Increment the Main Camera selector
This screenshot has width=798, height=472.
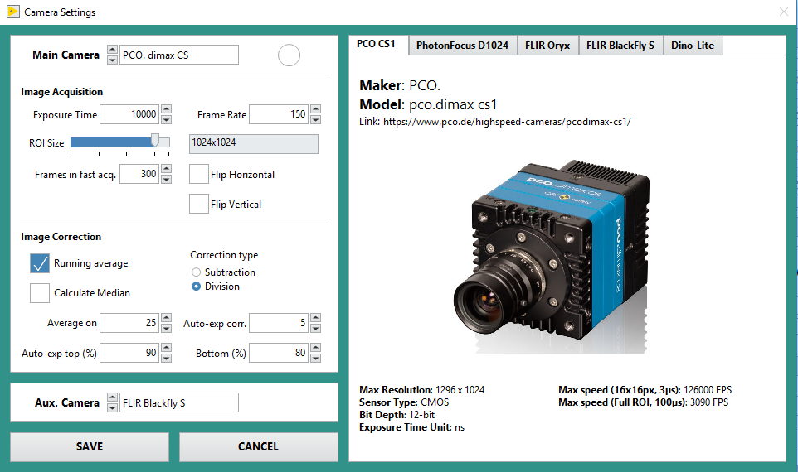[113, 50]
